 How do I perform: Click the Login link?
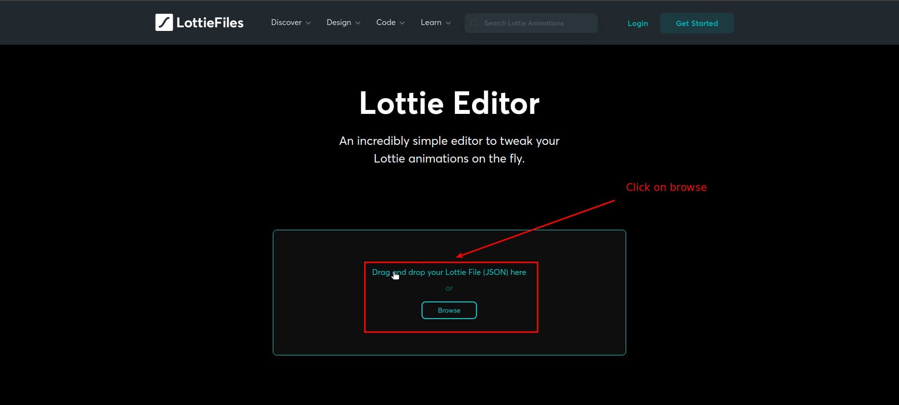(637, 24)
